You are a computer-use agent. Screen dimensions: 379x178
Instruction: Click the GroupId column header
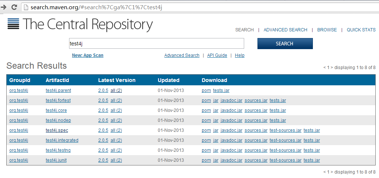pos(20,80)
